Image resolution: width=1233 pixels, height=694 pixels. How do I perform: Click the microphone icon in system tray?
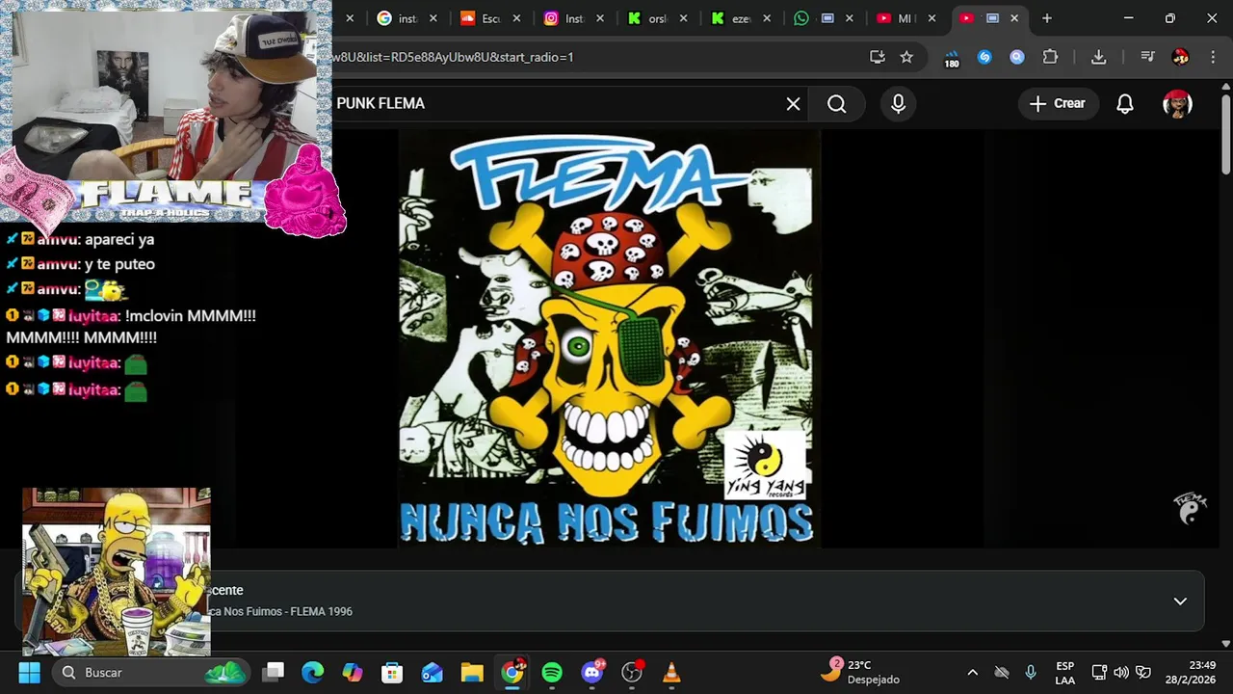[1031, 673]
